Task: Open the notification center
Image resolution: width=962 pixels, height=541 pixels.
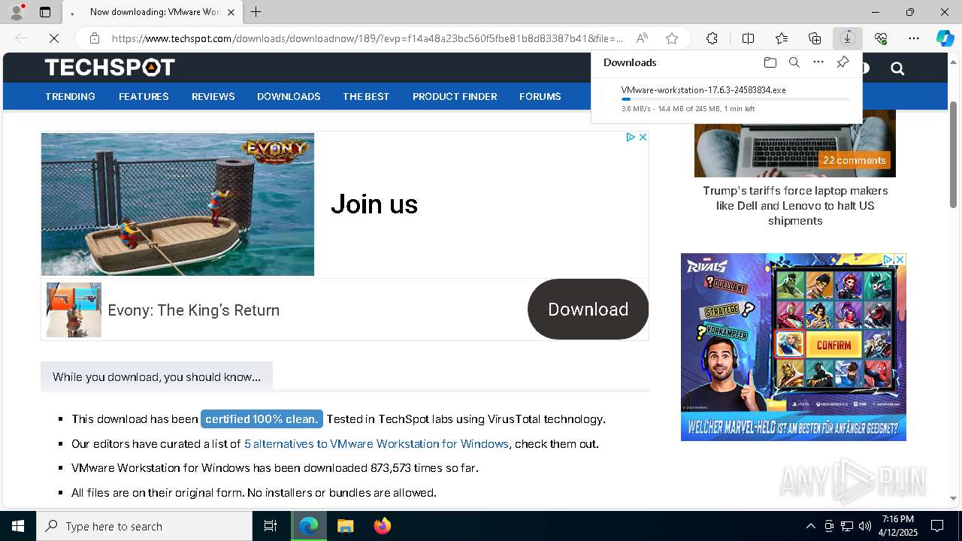Action: [x=937, y=526]
